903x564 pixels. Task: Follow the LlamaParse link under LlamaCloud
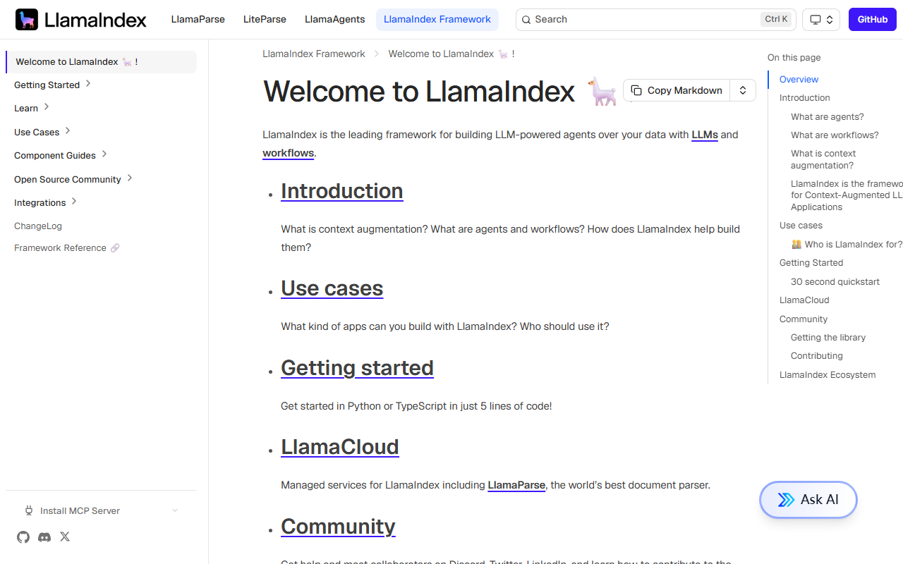click(x=516, y=485)
